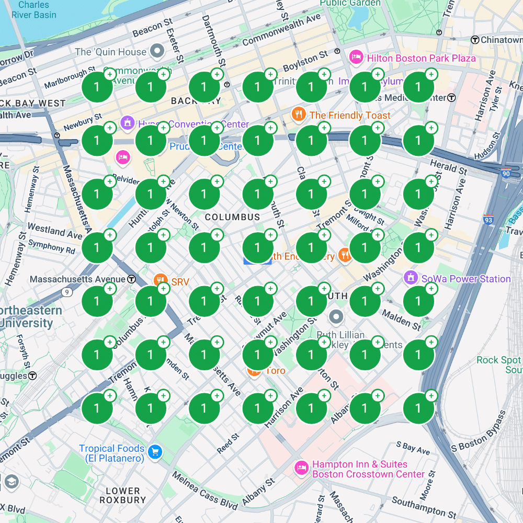The image size is (523, 523).
Task: Open The Friendly Toast restaurant icon
Action: (x=299, y=115)
